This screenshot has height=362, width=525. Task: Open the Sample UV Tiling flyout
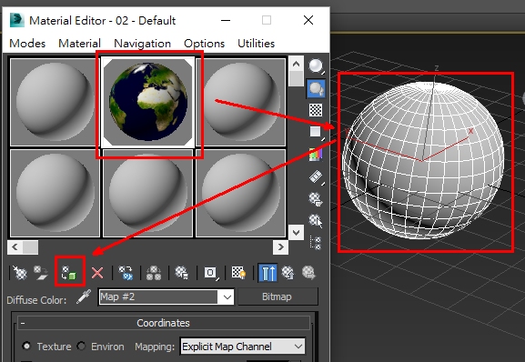pos(316,132)
